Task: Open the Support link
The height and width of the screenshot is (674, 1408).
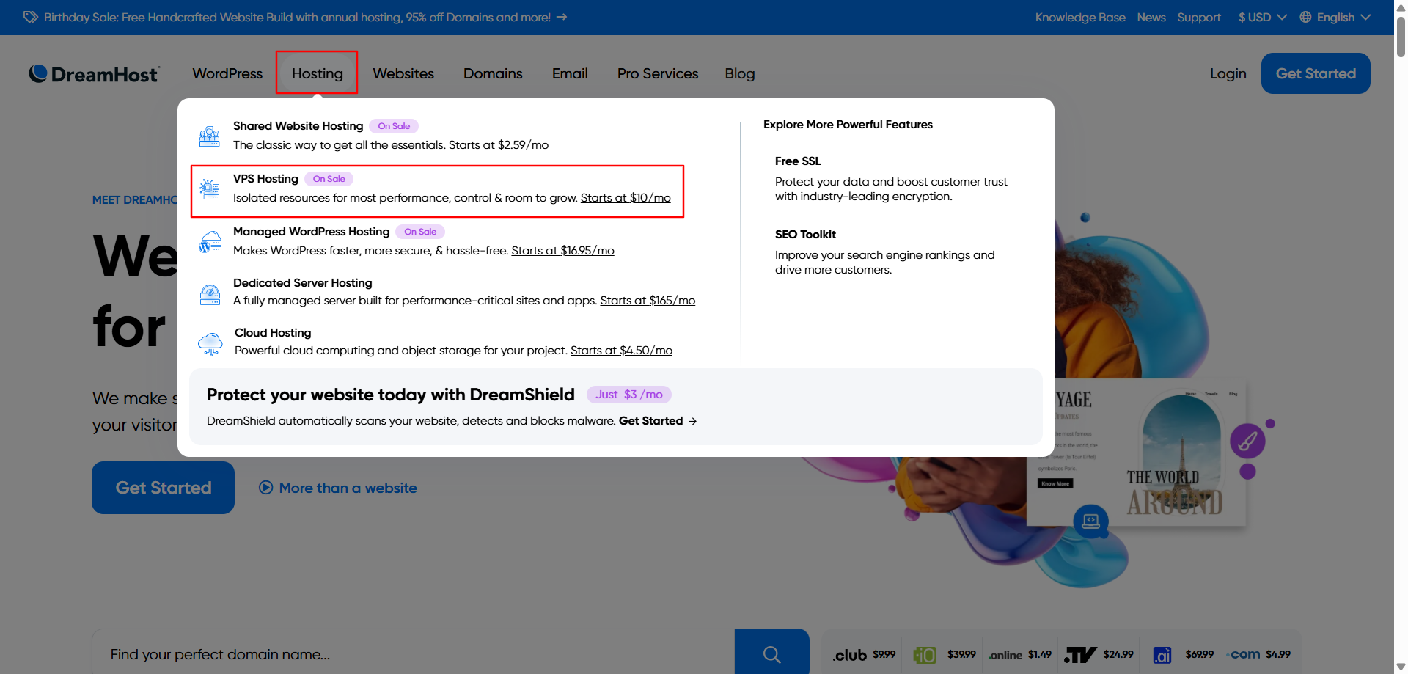Action: point(1199,17)
